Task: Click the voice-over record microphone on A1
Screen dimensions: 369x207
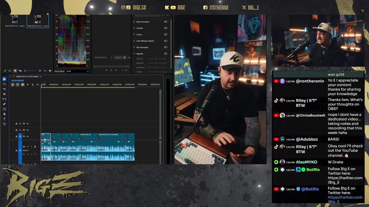Action: click(35, 147)
